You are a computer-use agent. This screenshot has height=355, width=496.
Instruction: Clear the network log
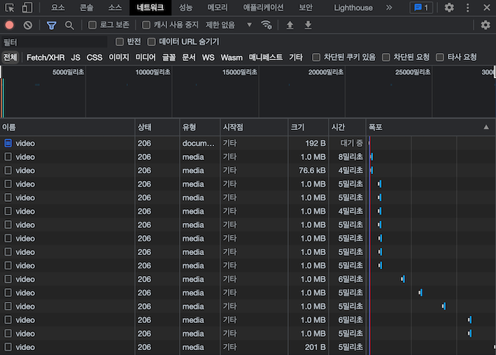tap(28, 25)
